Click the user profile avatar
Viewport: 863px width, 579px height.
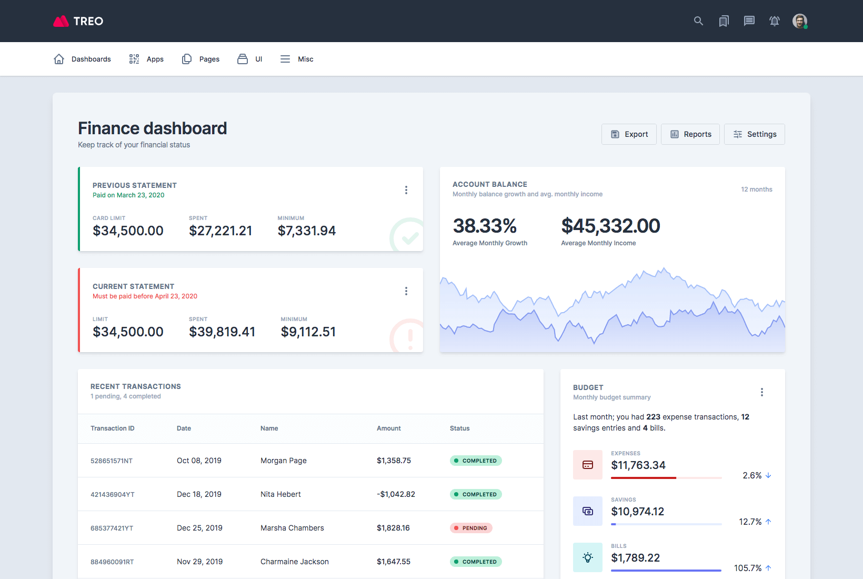pos(799,21)
